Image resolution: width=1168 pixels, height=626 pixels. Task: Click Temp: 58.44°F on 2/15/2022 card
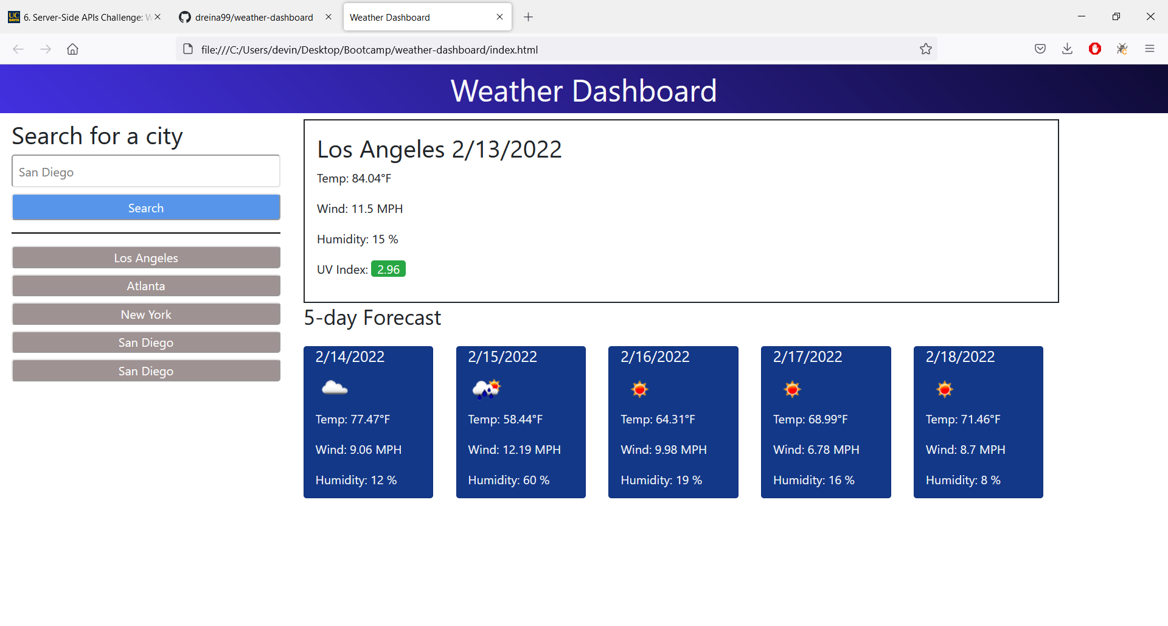505,419
